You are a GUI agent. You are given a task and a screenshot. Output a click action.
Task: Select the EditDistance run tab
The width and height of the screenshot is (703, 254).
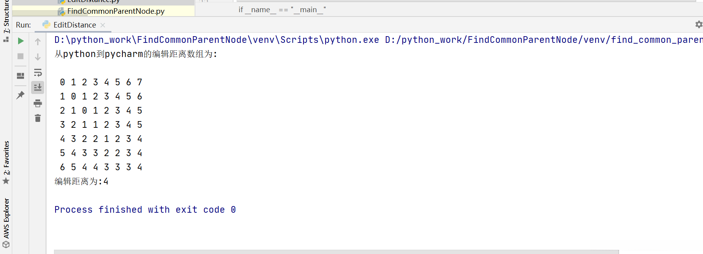click(x=74, y=25)
